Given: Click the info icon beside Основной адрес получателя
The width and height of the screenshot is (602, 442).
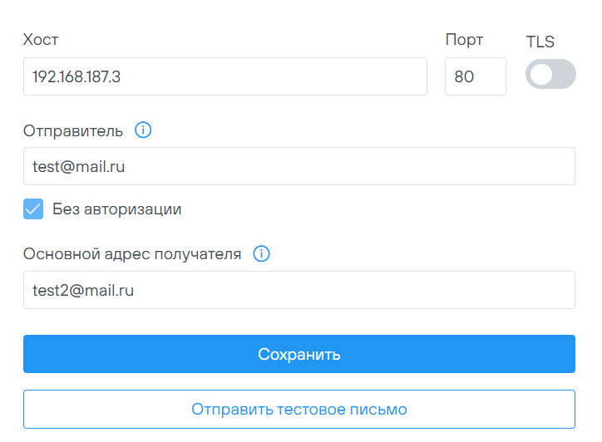Looking at the screenshot, I should [x=261, y=254].
